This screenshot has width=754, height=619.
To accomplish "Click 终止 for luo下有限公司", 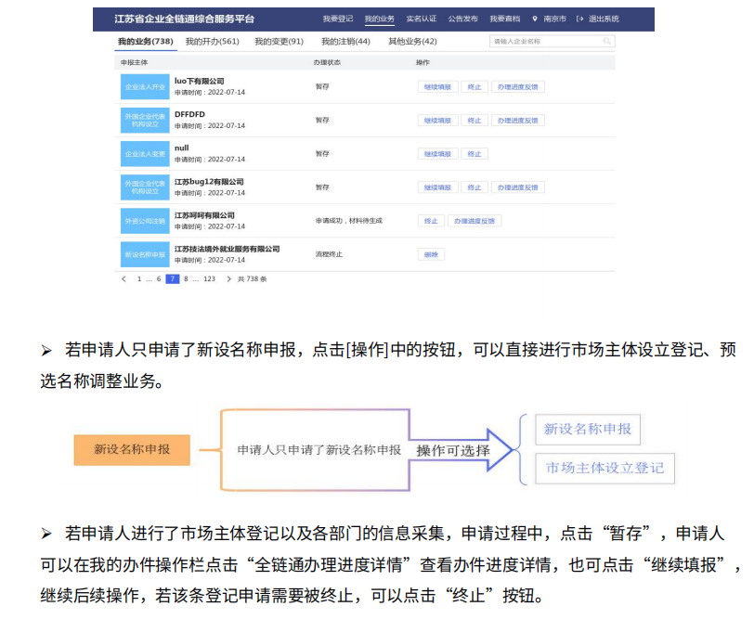I will coord(474,87).
